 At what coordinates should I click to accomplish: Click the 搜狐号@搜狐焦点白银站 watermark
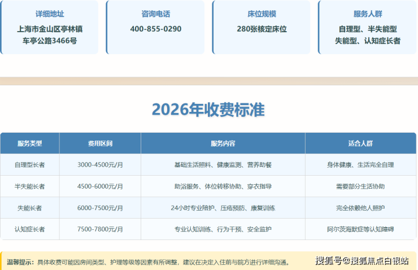362,261
